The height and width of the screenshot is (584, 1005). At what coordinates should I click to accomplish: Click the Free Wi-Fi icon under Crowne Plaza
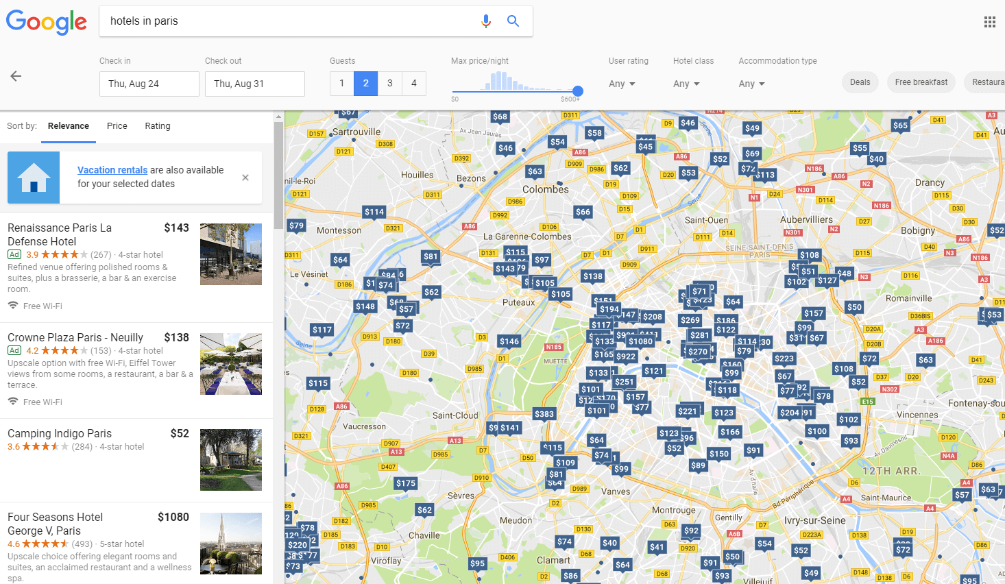pyautogui.click(x=12, y=402)
